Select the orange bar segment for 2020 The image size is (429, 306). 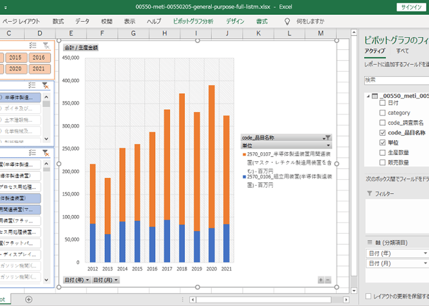coord(212,157)
